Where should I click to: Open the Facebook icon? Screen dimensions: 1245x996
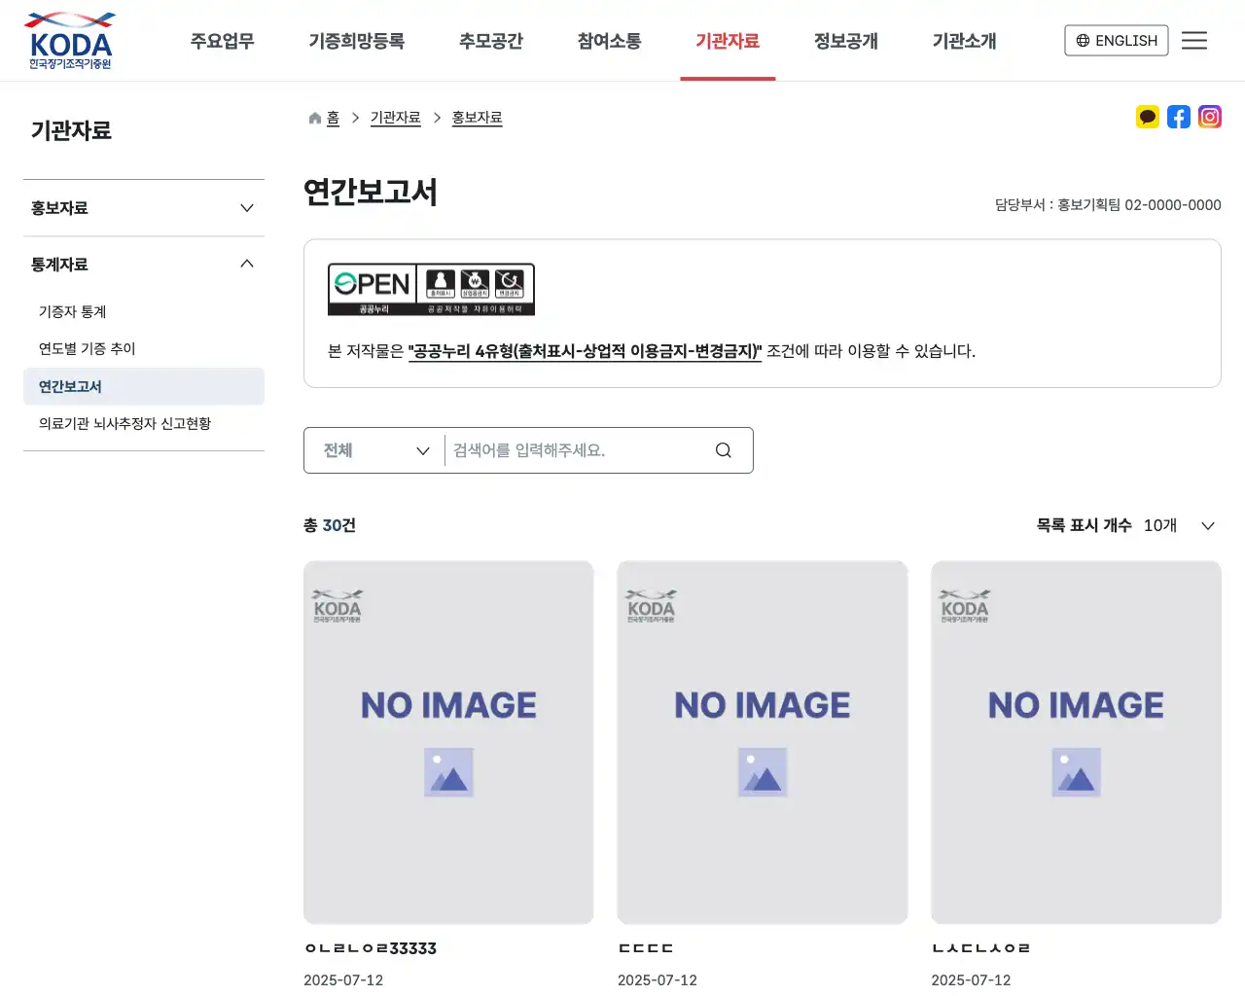tap(1179, 117)
